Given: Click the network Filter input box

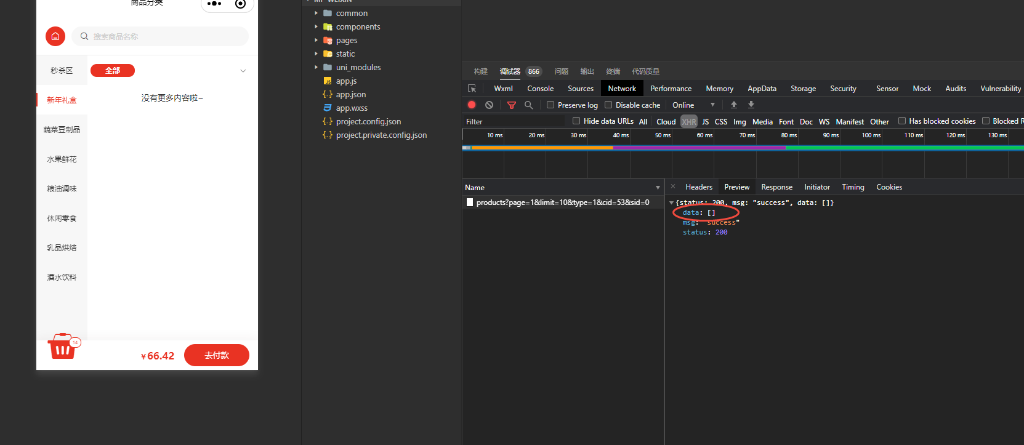Looking at the screenshot, I should (513, 122).
